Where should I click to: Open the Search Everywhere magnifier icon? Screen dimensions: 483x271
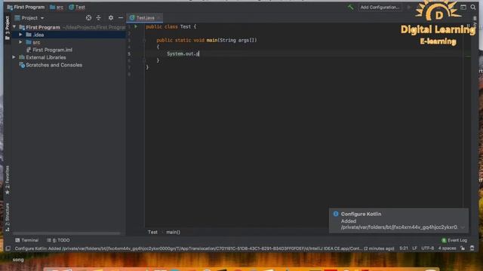click(473, 7)
